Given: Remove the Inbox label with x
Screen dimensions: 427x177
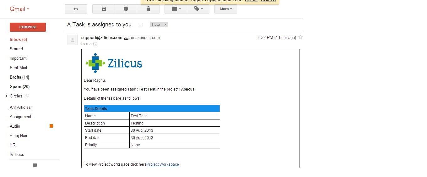Looking at the screenshot, I should pyautogui.click(x=165, y=25).
